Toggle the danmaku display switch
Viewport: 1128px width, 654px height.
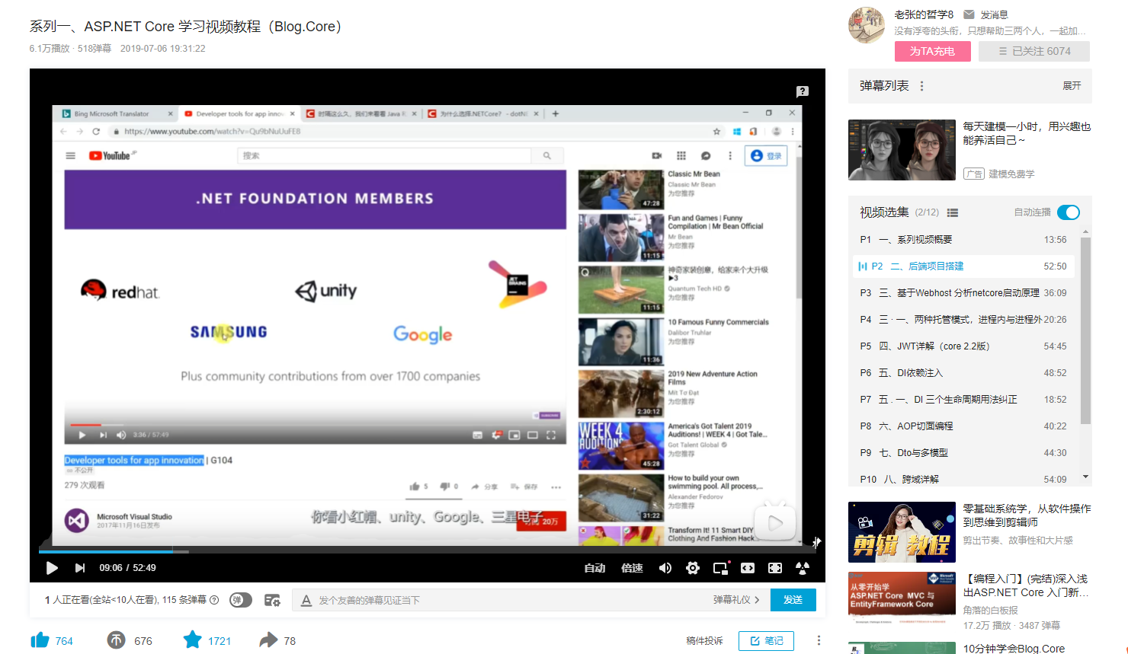pos(241,600)
